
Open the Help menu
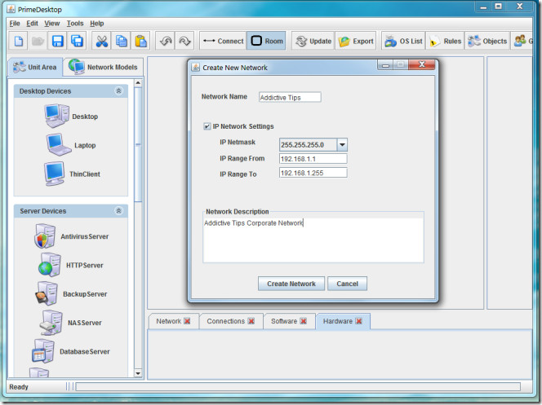97,24
